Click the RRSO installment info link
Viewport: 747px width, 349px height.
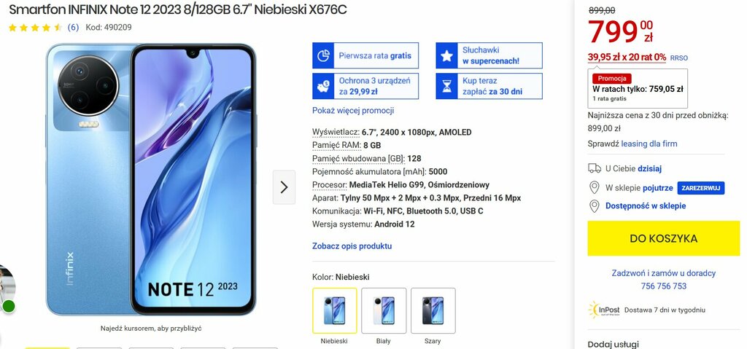pos(679,58)
